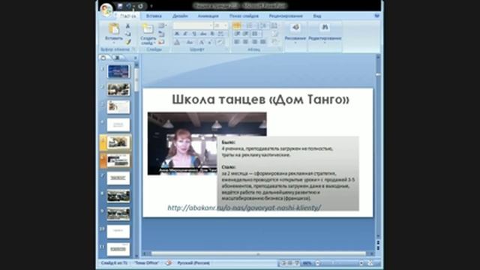
Task: Click the Redo icon in quick access toolbar
Action: pyautogui.click(x=140, y=6)
